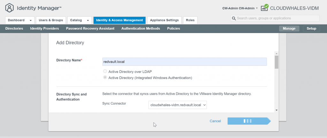Click the Sync Connector label

(x=114, y=103)
